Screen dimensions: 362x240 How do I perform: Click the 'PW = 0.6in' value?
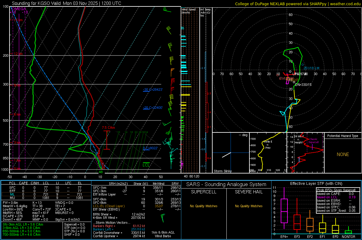pyautogui.click(x=10, y=203)
